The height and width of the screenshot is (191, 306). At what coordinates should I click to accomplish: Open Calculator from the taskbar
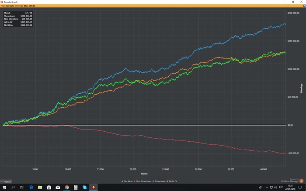pyautogui.click(x=76, y=188)
